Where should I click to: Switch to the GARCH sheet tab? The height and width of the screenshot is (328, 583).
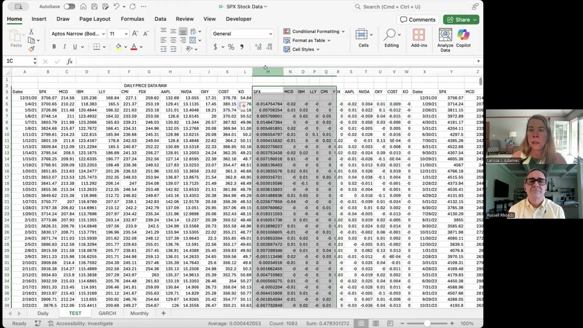107,313
